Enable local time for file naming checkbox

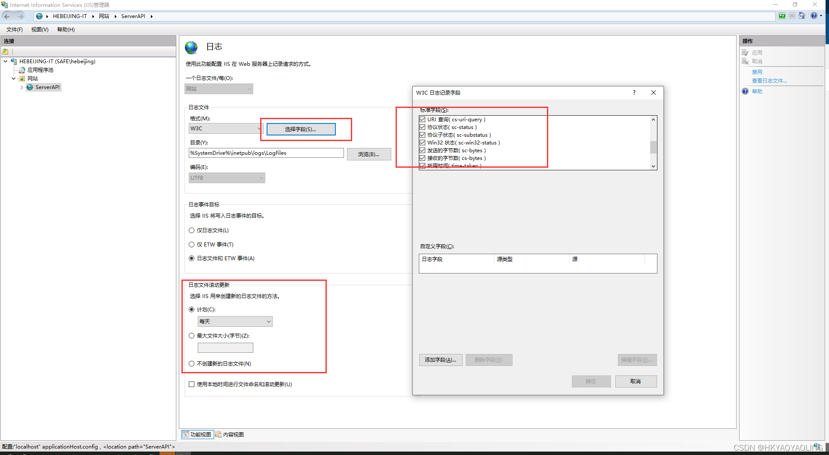click(x=192, y=384)
